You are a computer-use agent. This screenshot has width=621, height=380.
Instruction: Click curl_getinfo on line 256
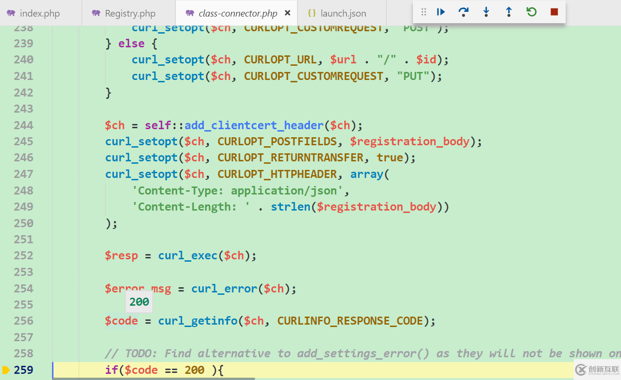pos(198,321)
